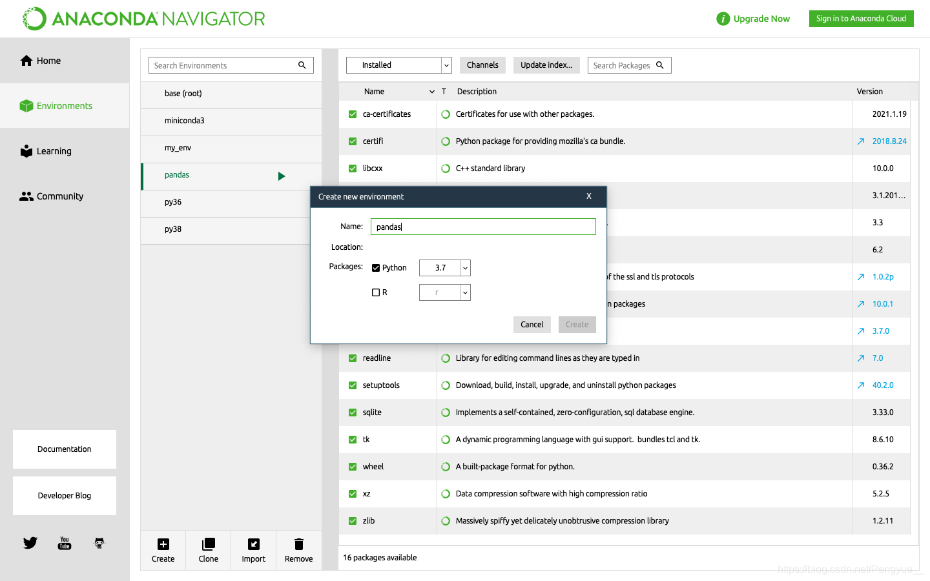The height and width of the screenshot is (581, 930).
Task: Click the Version column header
Action: [869, 92]
